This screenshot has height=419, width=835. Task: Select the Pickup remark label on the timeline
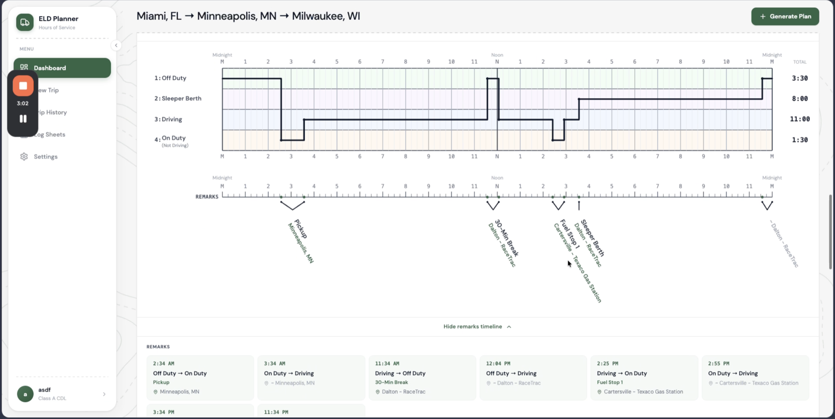[301, 229]
